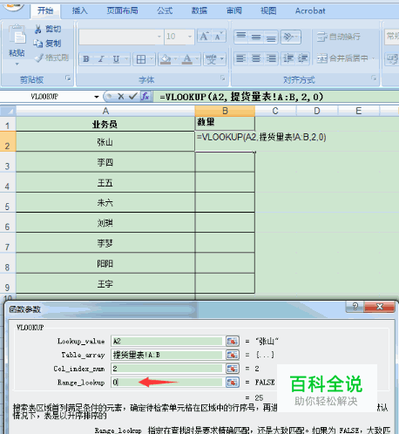
Task: Toggle Italic formatting
Action: tap(101, 59)
